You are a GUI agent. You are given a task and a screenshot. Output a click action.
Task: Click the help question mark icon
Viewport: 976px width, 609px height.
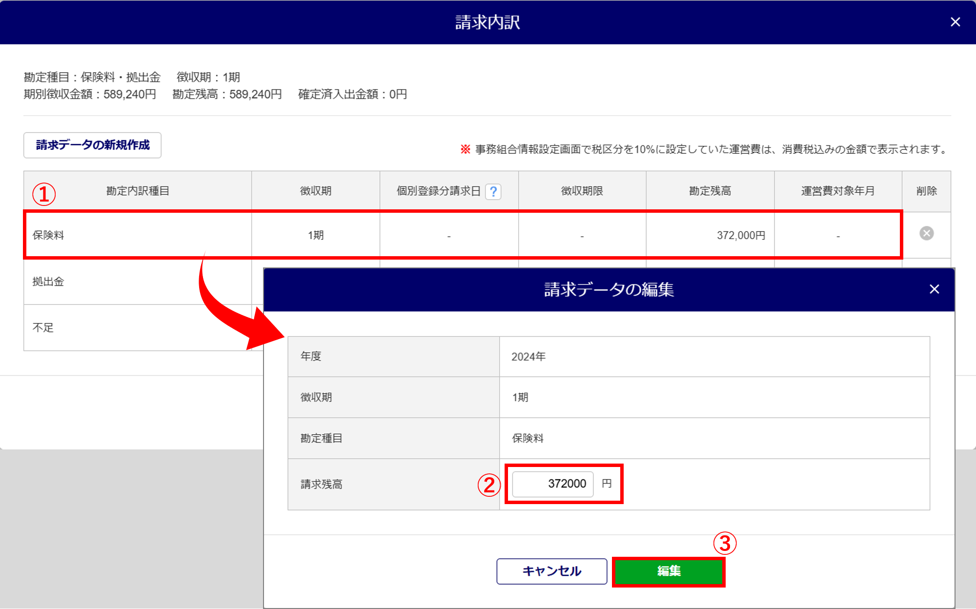click(493, 191)
